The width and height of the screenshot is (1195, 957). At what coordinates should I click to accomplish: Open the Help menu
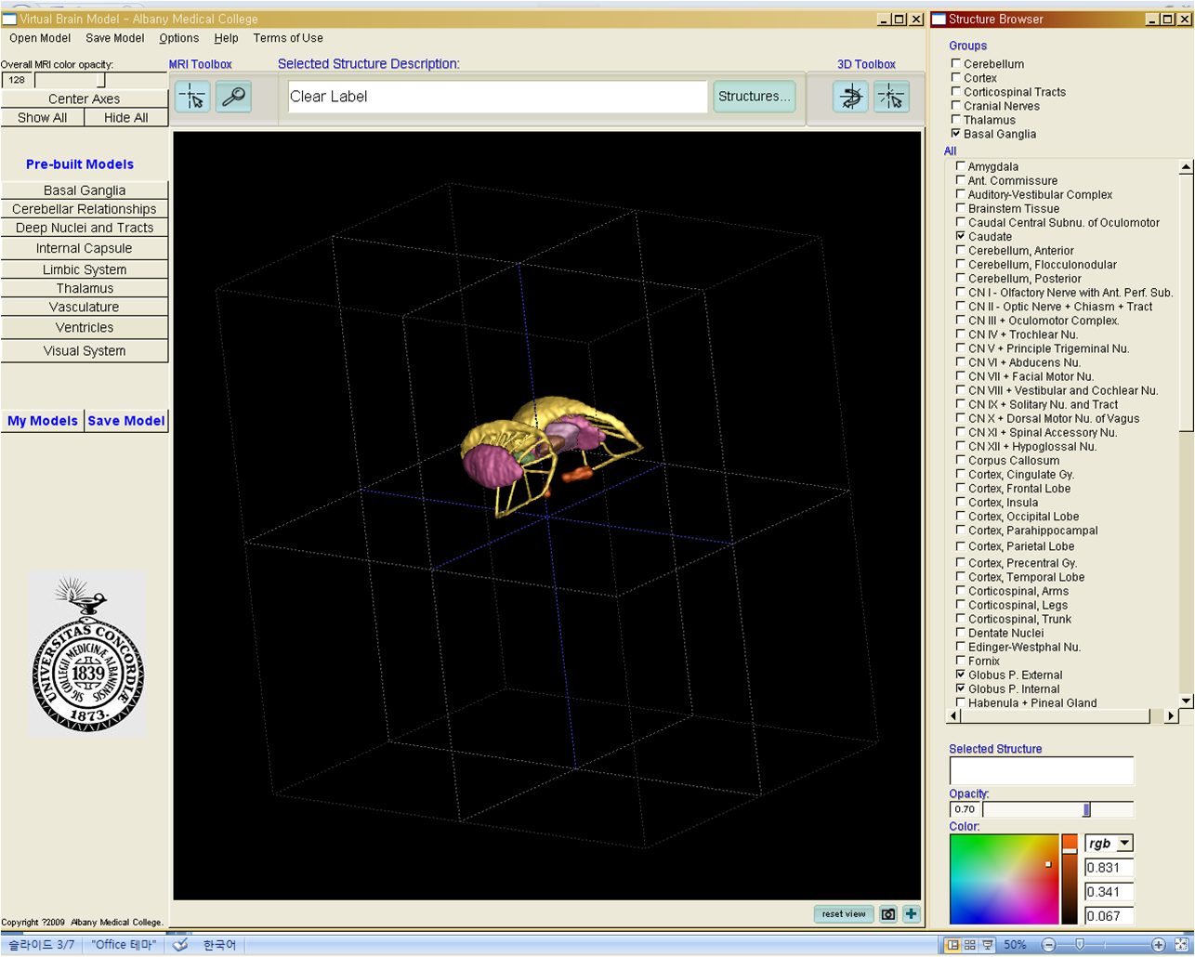point(226,38)
